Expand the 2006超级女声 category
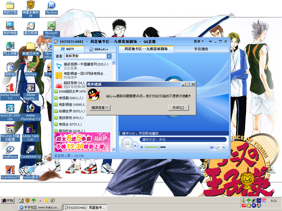This screenshot has width=282, height=211. tap(56, 91)
